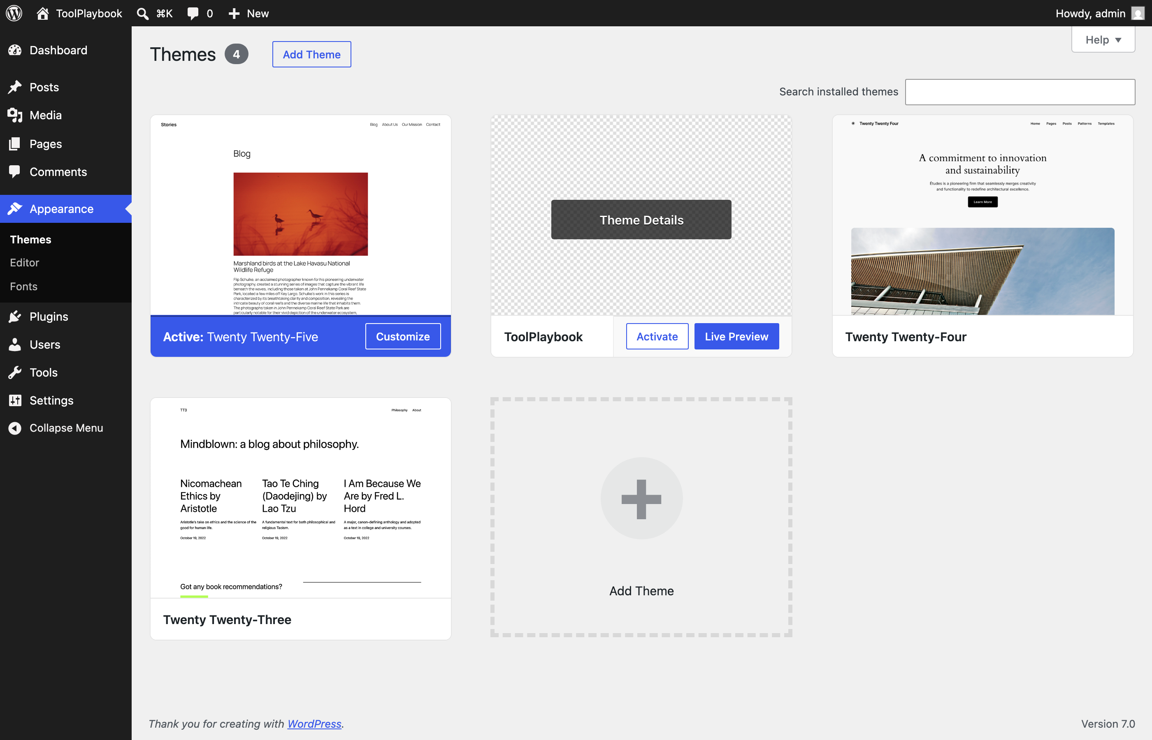The image size is (1152, 740).
Task: Click the Users person icon
Action: (15, 344)
